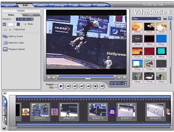Click the preview trim bar slider

pyautogui.click(x=88, y=79)
